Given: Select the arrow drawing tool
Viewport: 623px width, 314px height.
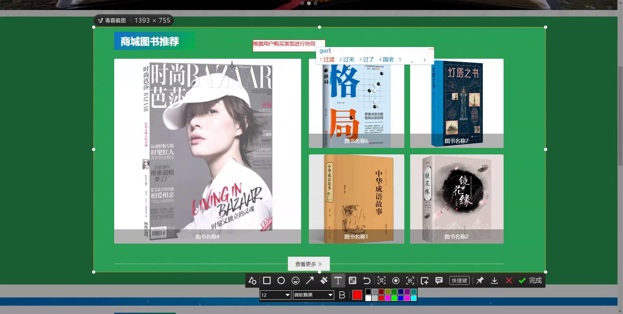Looking at the screenshot, I should tap(310, 281).
